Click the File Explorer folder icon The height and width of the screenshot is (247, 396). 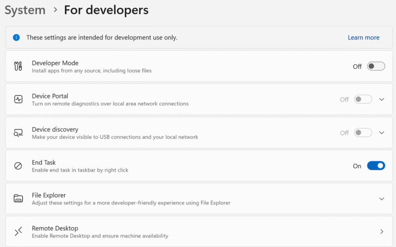18,199
